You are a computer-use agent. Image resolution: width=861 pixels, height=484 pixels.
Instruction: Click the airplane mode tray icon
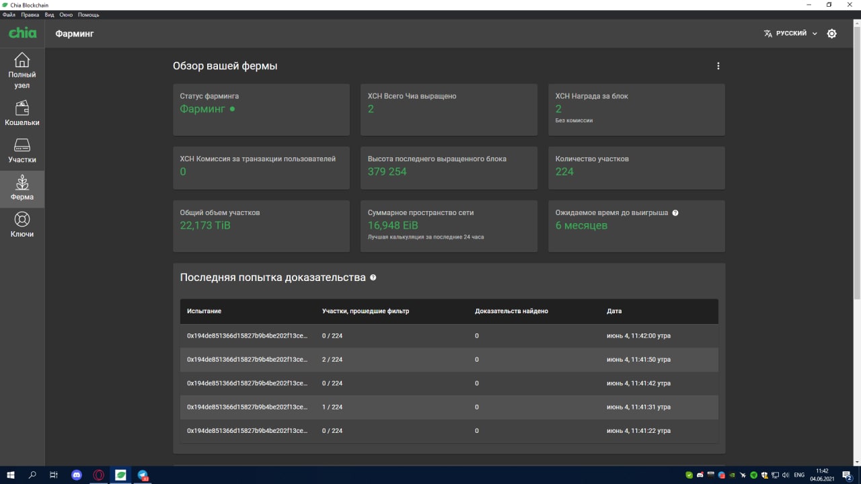pos(743,475)
